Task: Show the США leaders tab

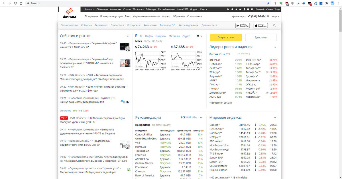Action: coord(222,54)
